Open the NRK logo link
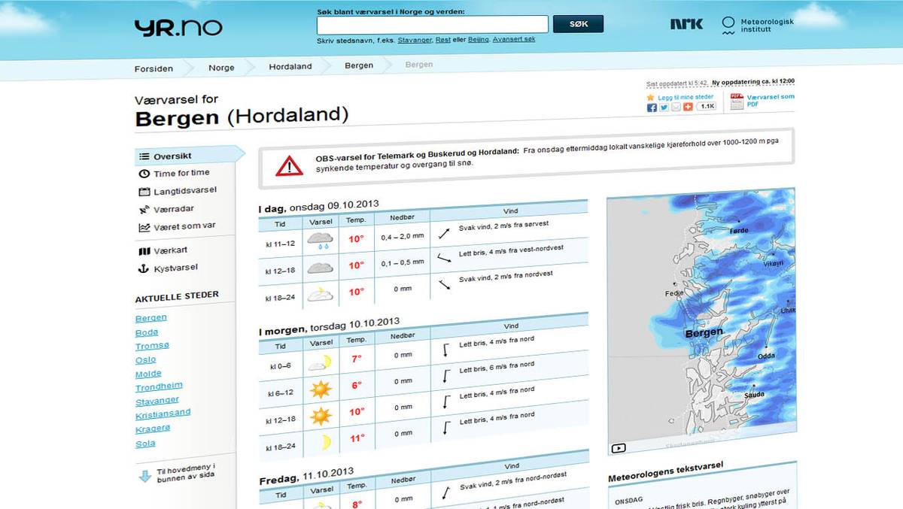 point(686,24)
